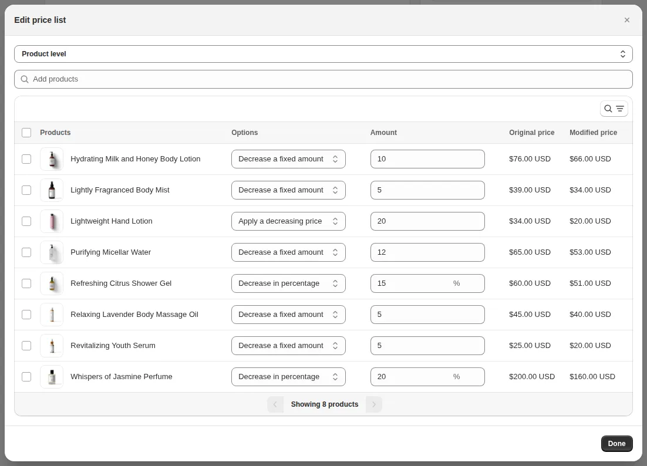647x466 pixels.
Task: Open Apply a decreasing price dropdown for Hand Lotion
Action: (x=288, y=221)
